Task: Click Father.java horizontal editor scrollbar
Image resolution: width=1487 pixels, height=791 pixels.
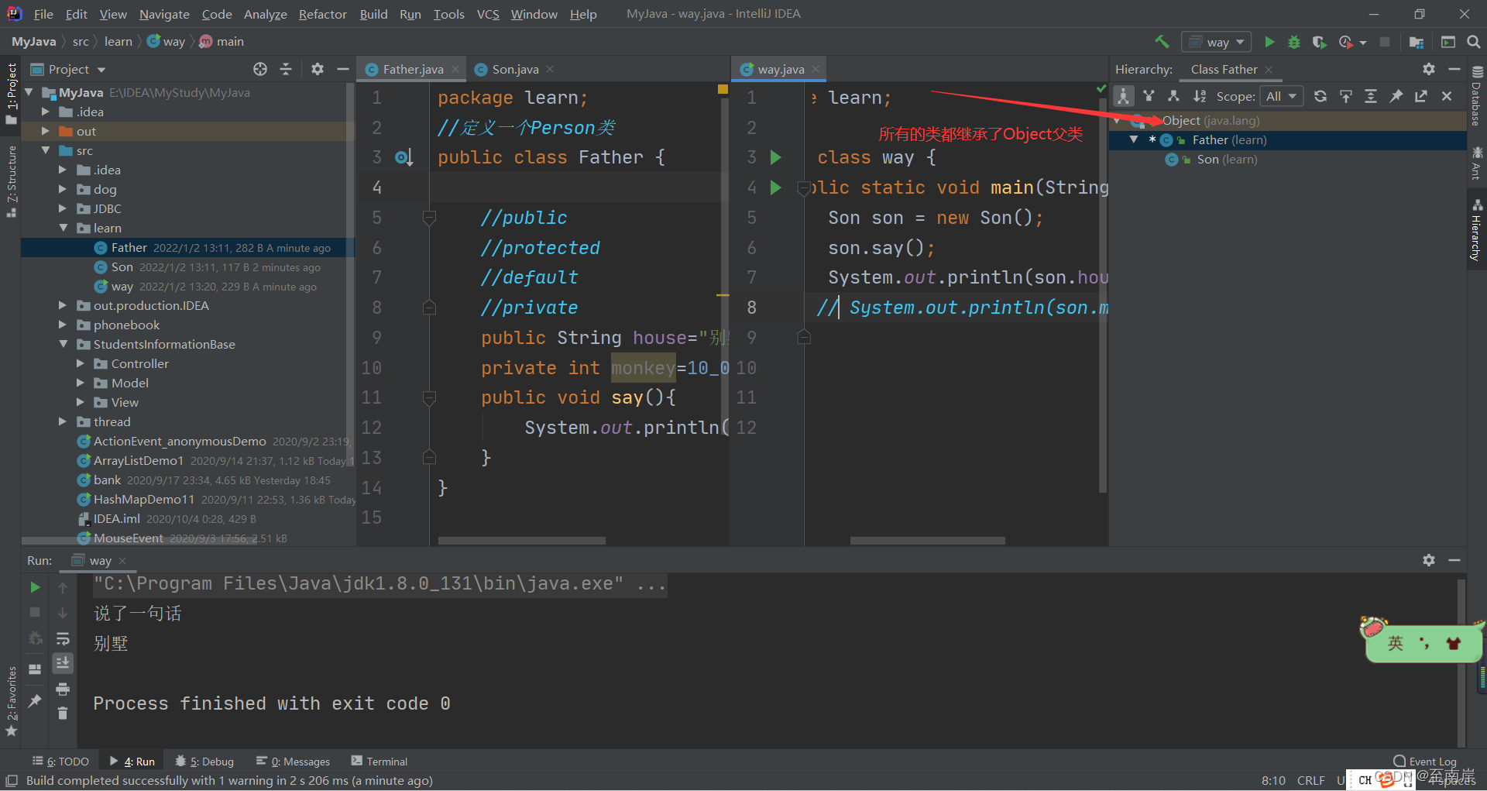Action: pos(521,540)
